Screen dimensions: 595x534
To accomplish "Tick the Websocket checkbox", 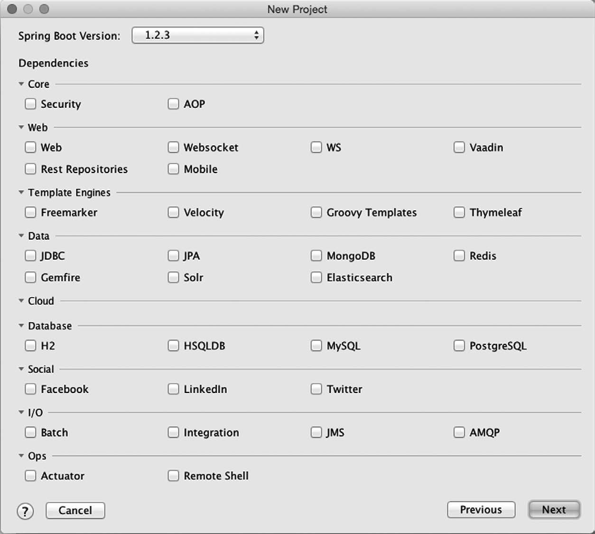I will pos(173,148).
